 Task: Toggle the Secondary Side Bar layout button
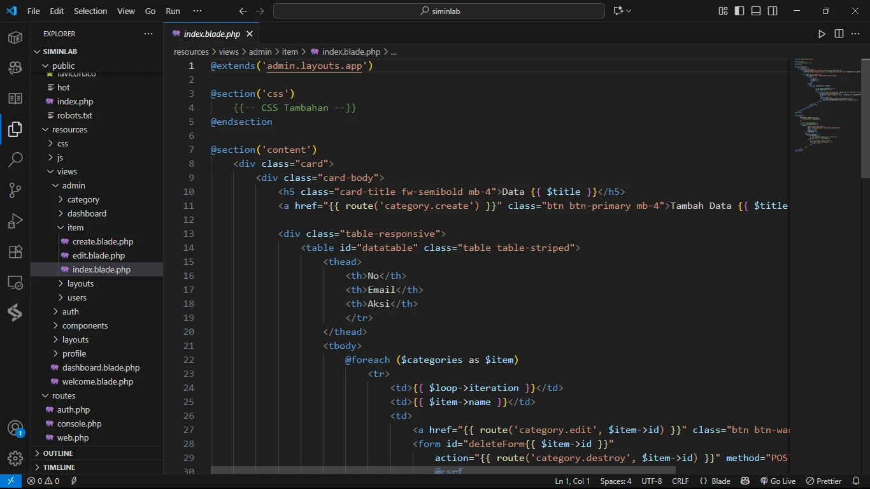point(773,11)
